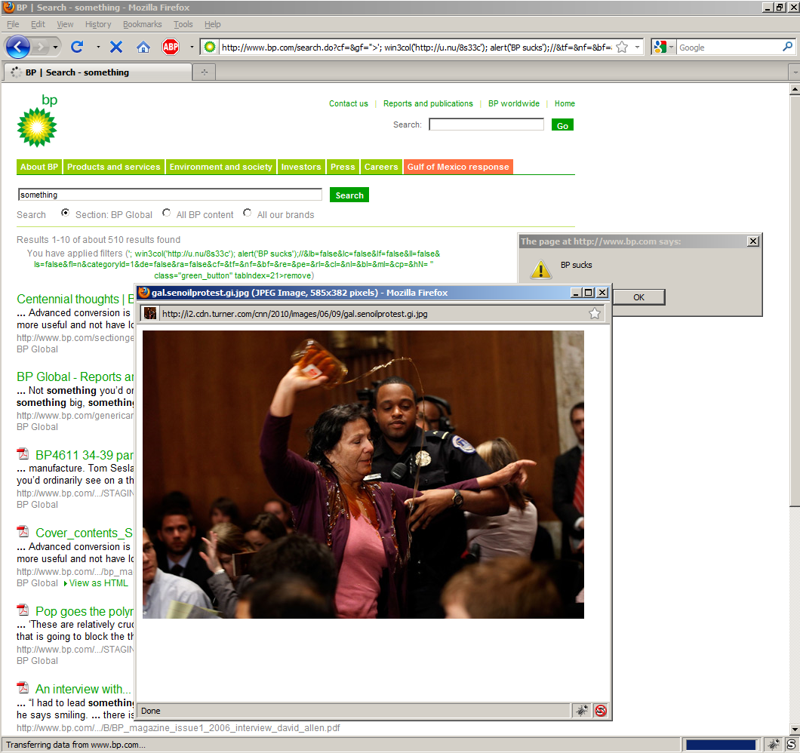The width and height of the screenshot is (800, 753).
Task: Open the Tools menu
Action: pyautogui.click(x=183, y=24)
